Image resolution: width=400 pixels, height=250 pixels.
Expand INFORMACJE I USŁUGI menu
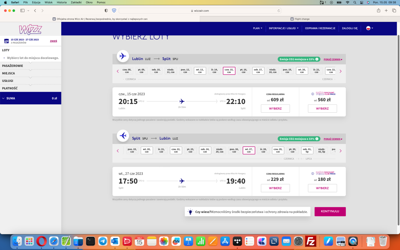[284, 28]
